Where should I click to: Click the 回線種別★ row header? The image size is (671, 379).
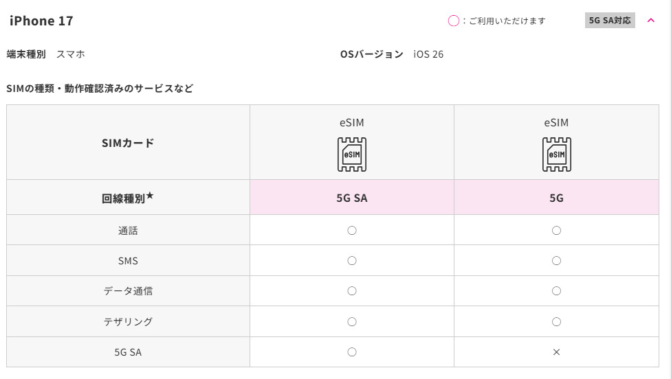pyautogui.click(x=128, y=198)
